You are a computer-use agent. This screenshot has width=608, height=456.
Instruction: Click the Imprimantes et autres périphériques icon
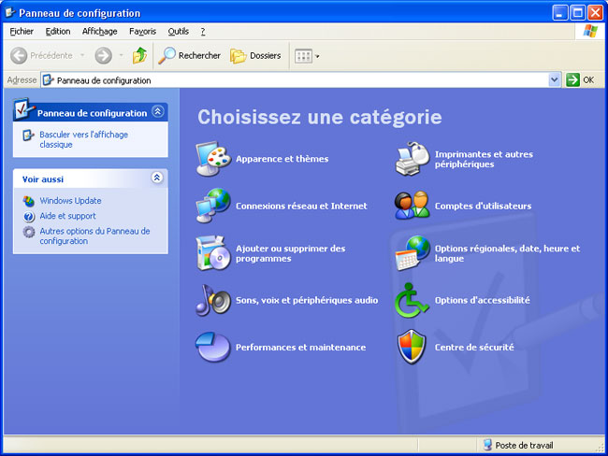point(412,159)
